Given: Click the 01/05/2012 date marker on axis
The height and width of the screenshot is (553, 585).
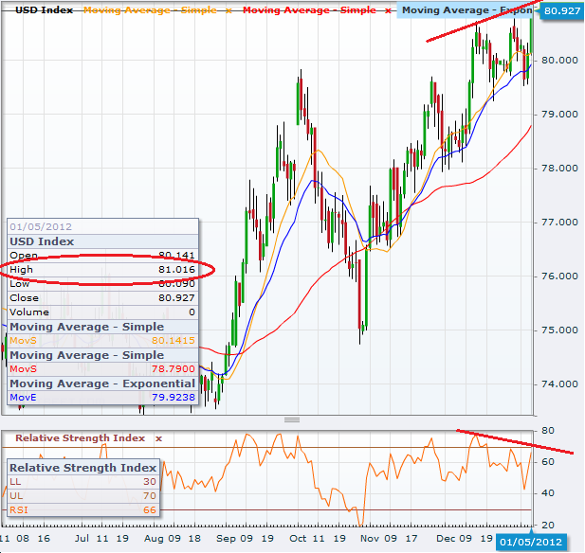Looking at the screenshot, I should (x=533, y=542).
